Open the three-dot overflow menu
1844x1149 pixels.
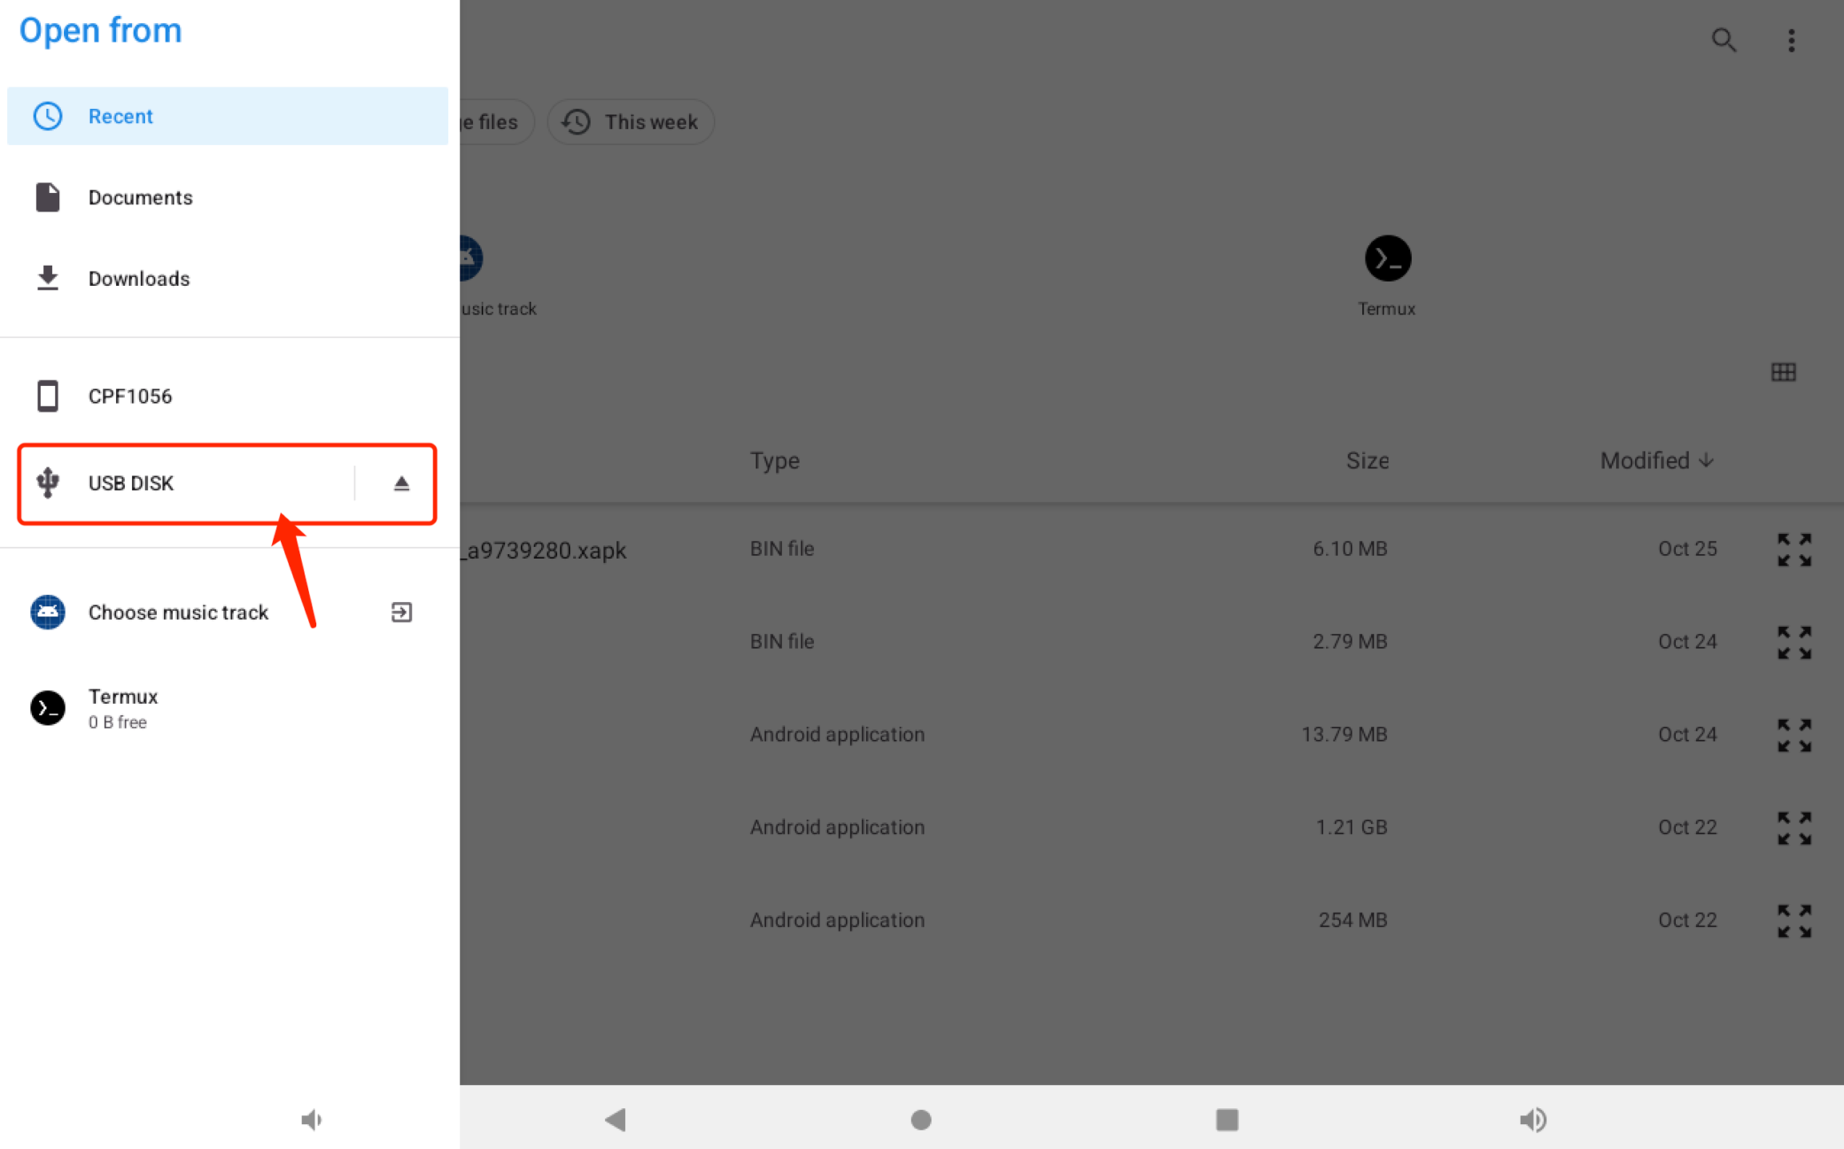[x=1791, y=40]
